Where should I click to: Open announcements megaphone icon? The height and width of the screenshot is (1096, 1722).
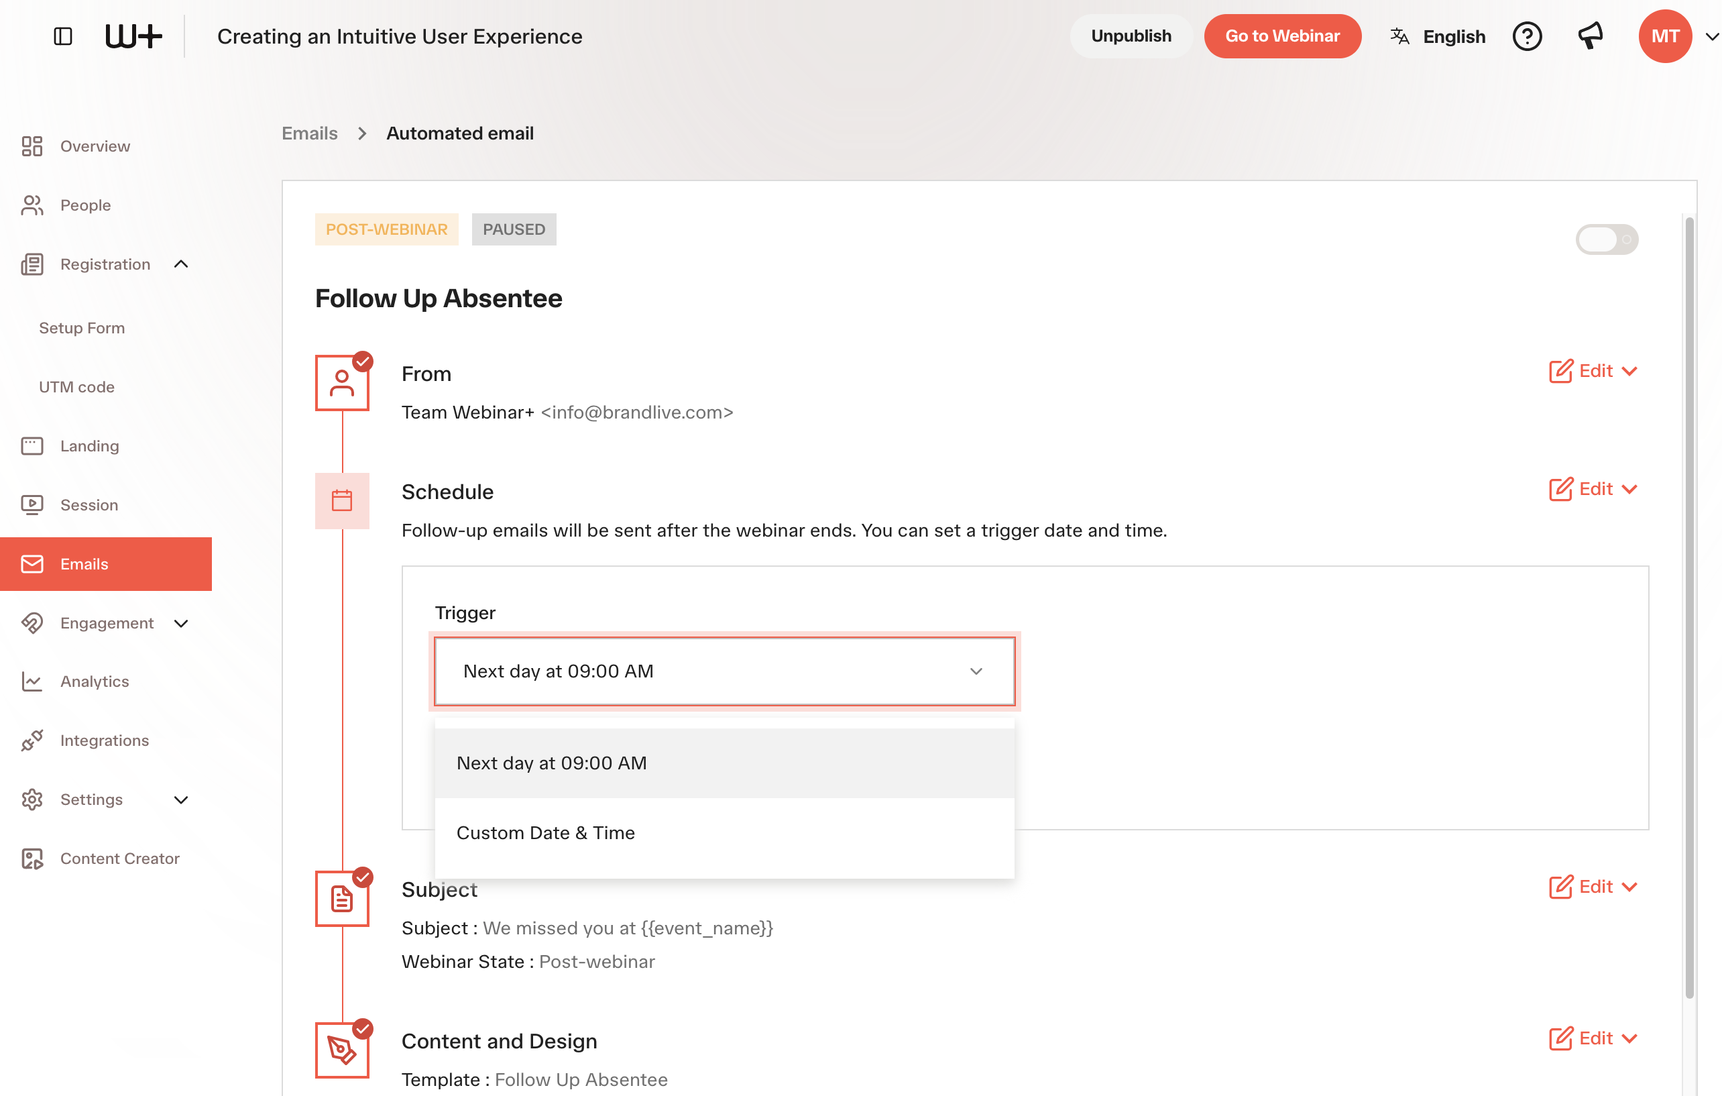[1591, 36]
